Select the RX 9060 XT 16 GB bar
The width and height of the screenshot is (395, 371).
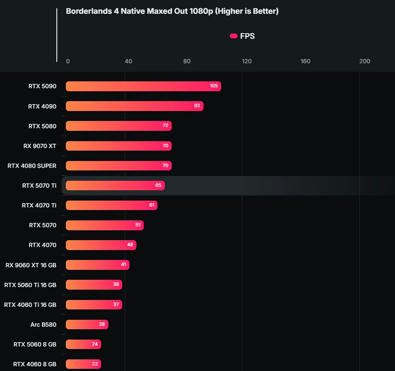click(98, 265)
